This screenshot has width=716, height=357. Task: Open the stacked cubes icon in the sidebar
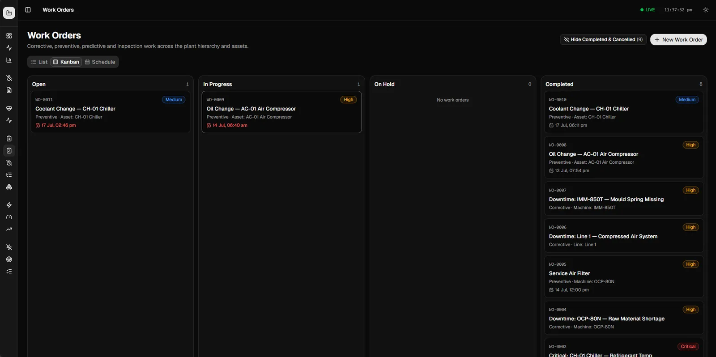click(9, 187)
